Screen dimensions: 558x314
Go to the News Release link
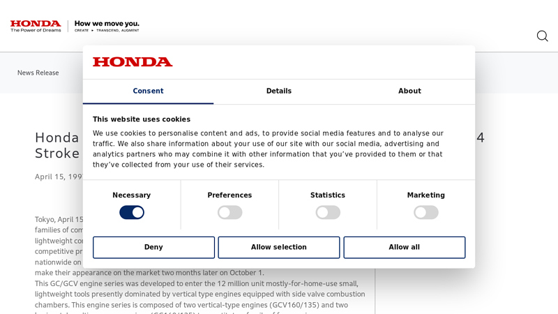pos(38,73)
